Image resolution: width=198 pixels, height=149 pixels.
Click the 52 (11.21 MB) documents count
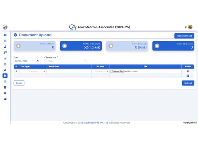(x=92, y=47)
